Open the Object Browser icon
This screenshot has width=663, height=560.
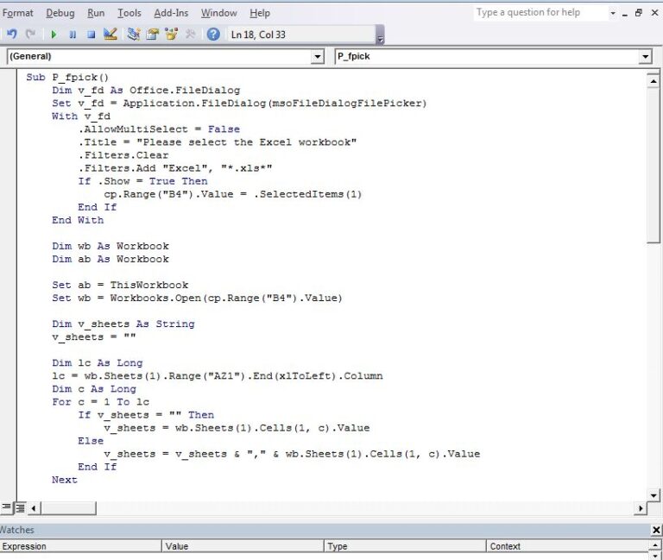(171, 35)
